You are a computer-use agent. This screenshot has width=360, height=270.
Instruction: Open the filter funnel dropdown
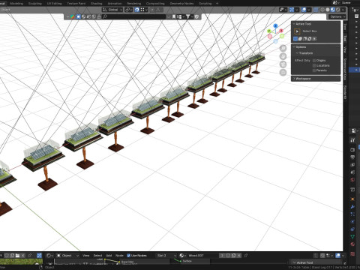[189, 16]
